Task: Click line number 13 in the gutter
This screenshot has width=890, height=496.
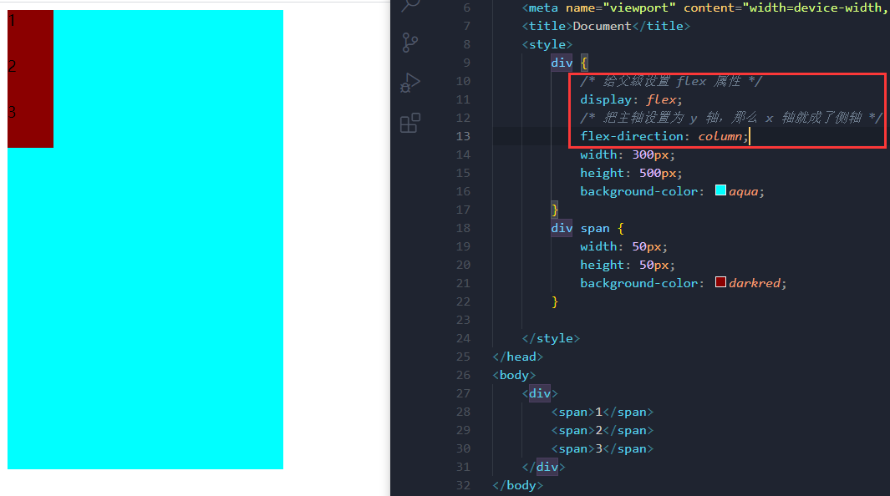Action: (x=462, y=136)
